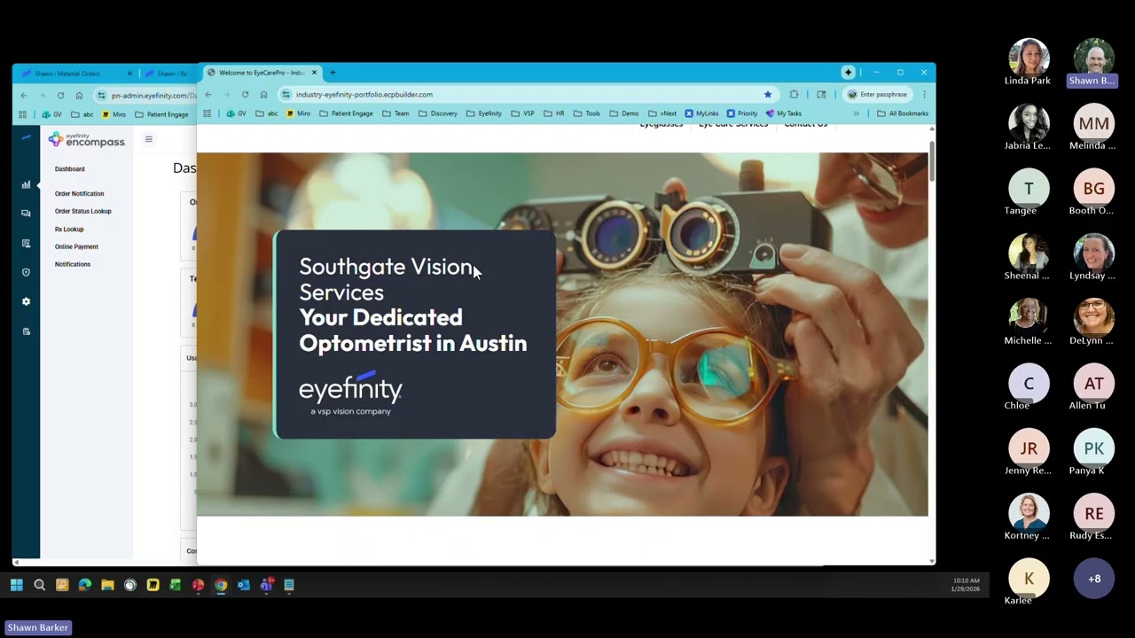
Task: Reload the EyeCarePro page
Action: pyautogui.click(x=246, y=95)
